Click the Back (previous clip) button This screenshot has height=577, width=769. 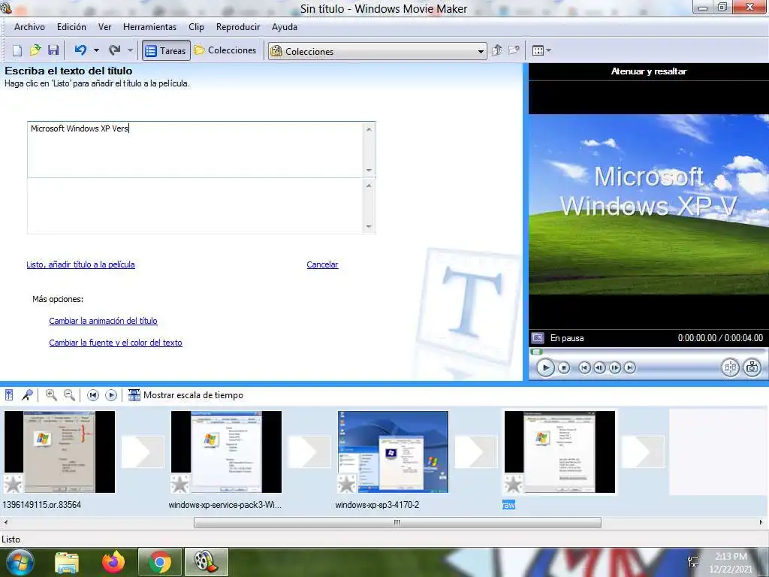coord(584,367)
